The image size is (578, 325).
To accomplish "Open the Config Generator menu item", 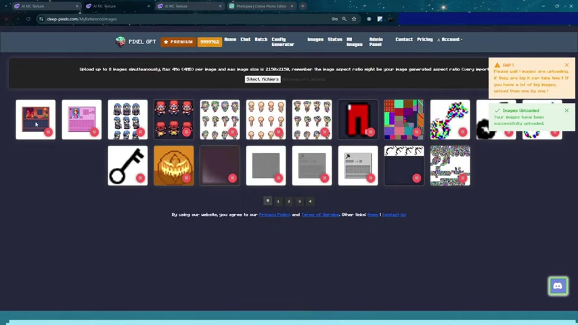I will point(283,42).
